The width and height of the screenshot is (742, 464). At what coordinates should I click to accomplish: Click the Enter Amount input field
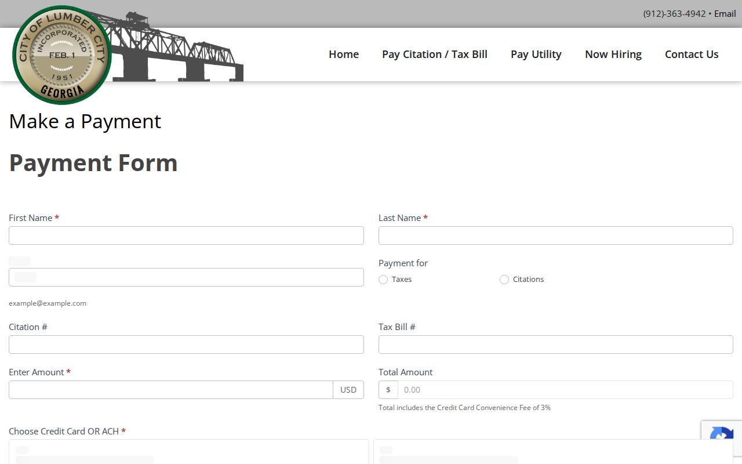tap(171, 390)
